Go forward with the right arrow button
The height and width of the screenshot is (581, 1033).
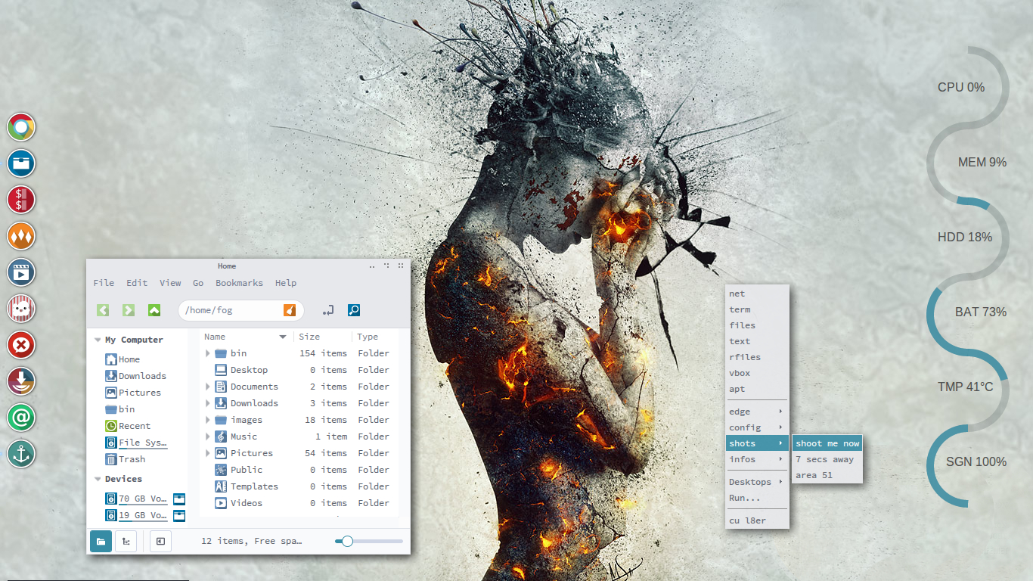[129, 310]
